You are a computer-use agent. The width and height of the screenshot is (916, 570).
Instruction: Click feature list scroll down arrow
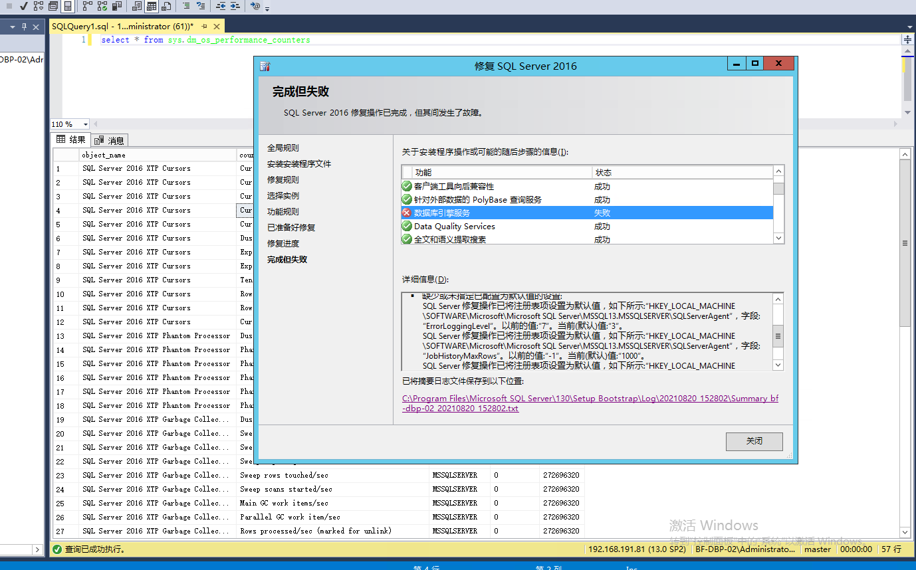pyautogui.click(x=778, y=238)
